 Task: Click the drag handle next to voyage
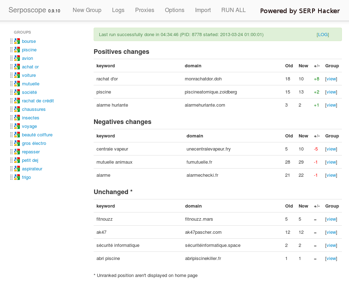pos(11,126)
